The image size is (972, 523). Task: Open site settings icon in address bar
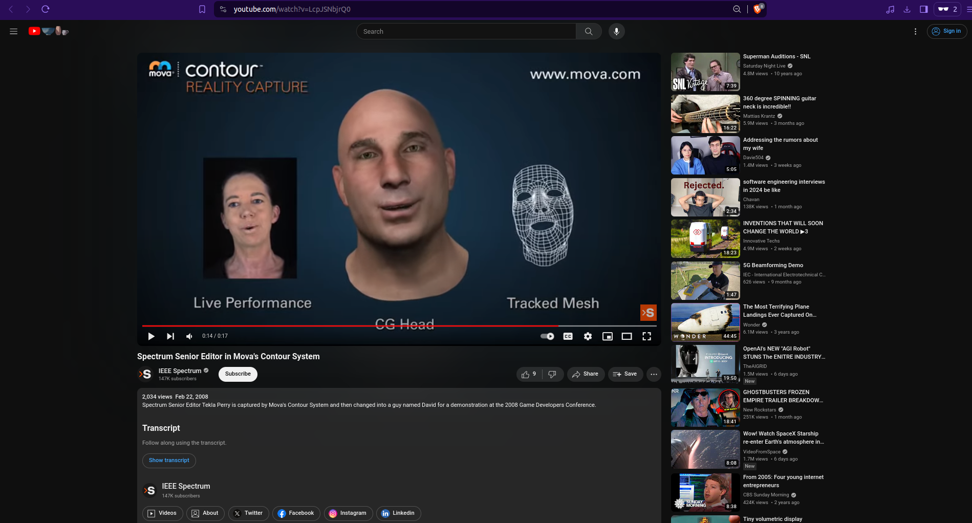[x=223, y=9]
